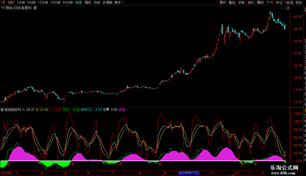Expand the 股朋指标网 indicator dropdown circle
Viewport: 306px width, 176px height.
[x=2, y=110]
